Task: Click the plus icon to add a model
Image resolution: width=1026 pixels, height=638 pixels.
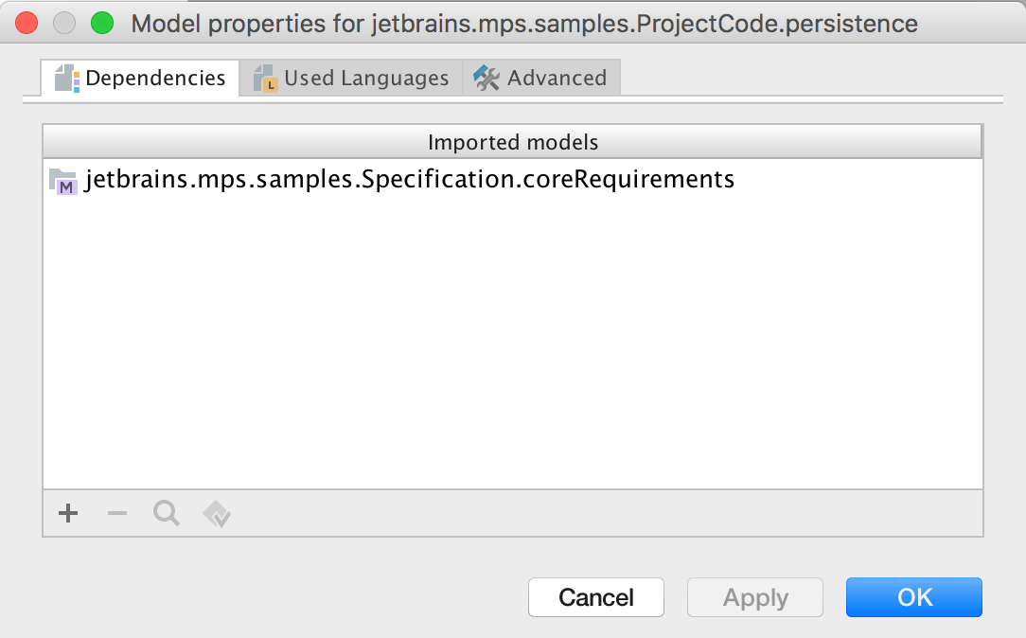Action: pos(68,514)
